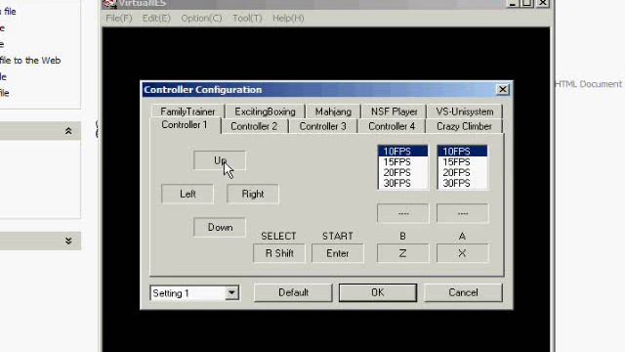Select 30FPS in the A rapid list

[x=462, y=183]
